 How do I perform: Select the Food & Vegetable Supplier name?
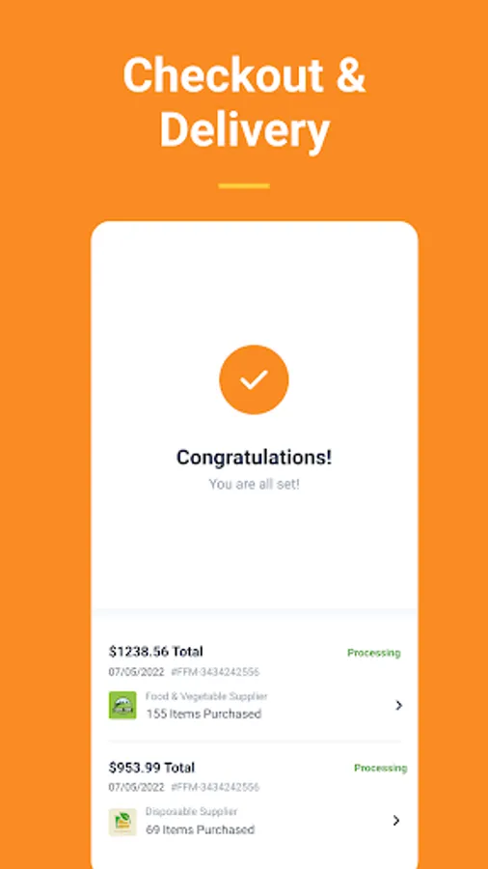(206, 696)
